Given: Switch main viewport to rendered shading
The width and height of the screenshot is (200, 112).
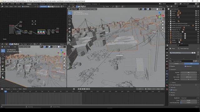Looking at the screenshot, I should (x=161, y=9).
